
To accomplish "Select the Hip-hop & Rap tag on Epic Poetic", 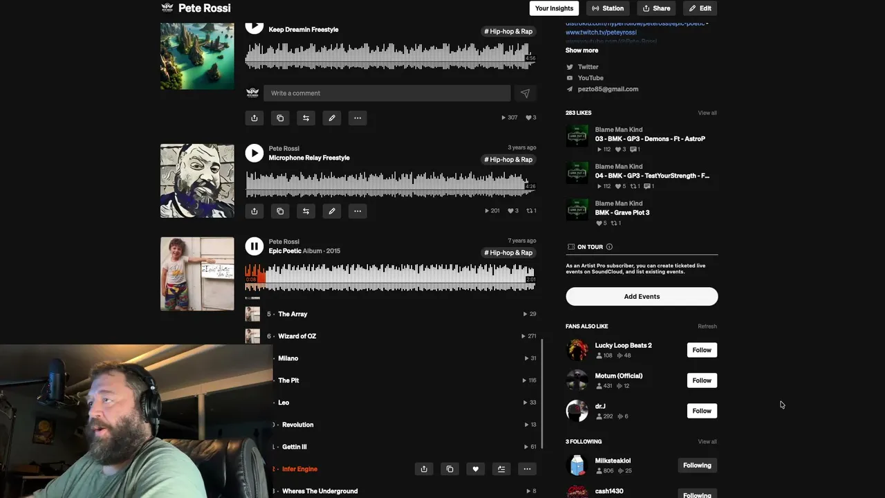I will pos(508,253).
